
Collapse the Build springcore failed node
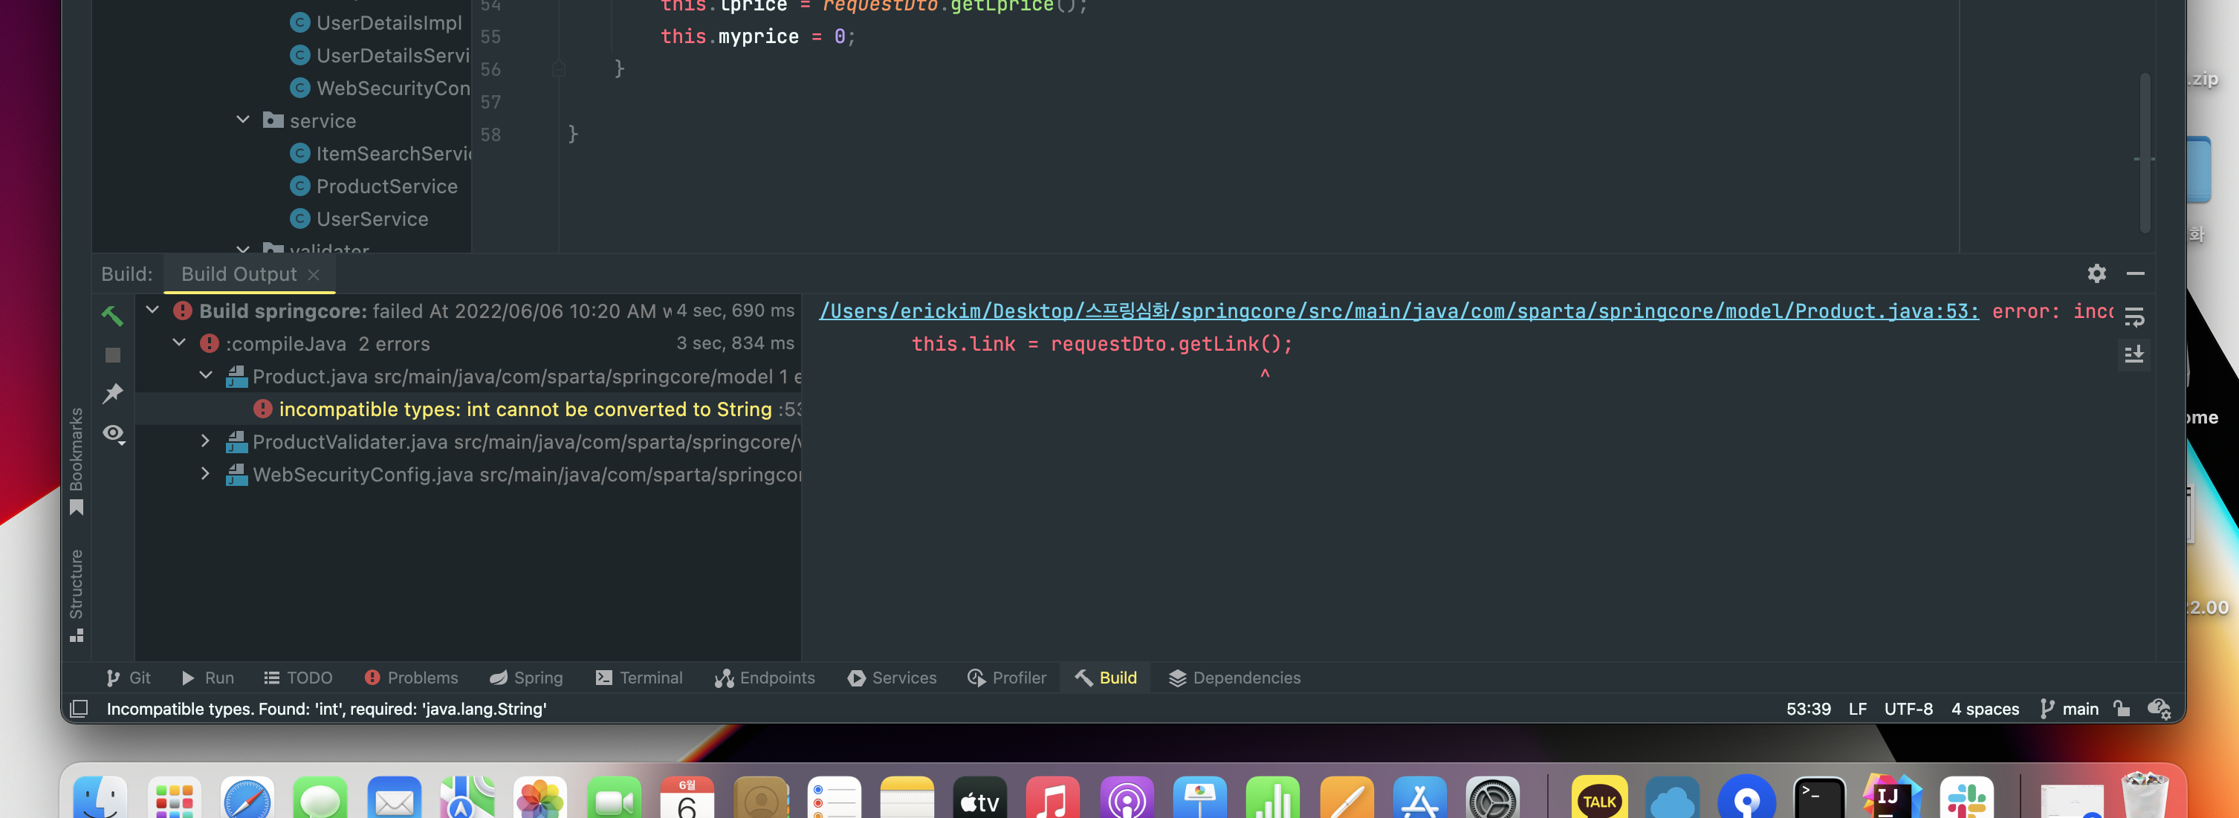click(152, 310)
